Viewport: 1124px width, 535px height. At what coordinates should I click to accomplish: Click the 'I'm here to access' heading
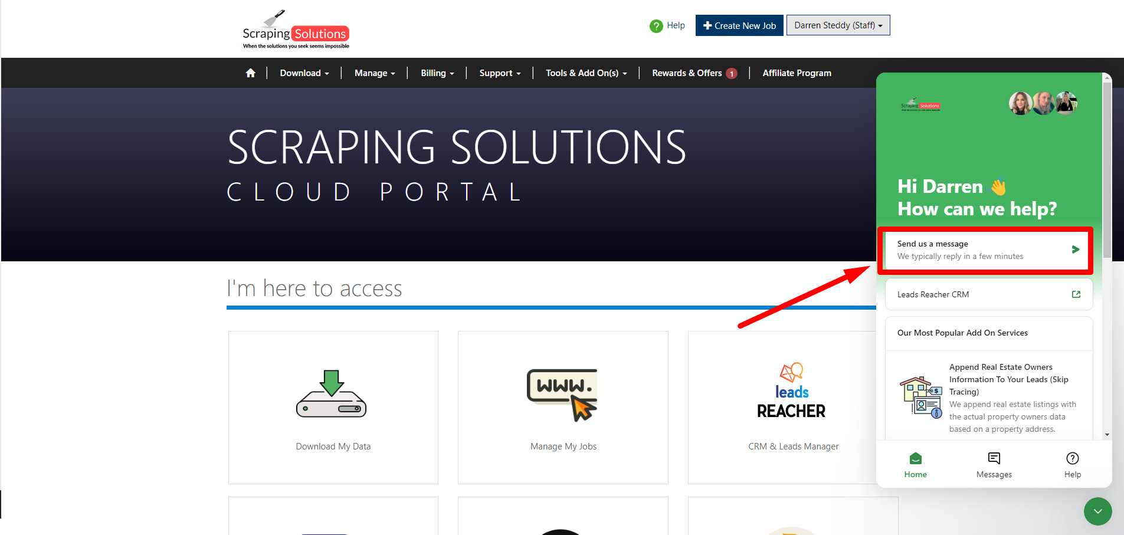point(314,288)
